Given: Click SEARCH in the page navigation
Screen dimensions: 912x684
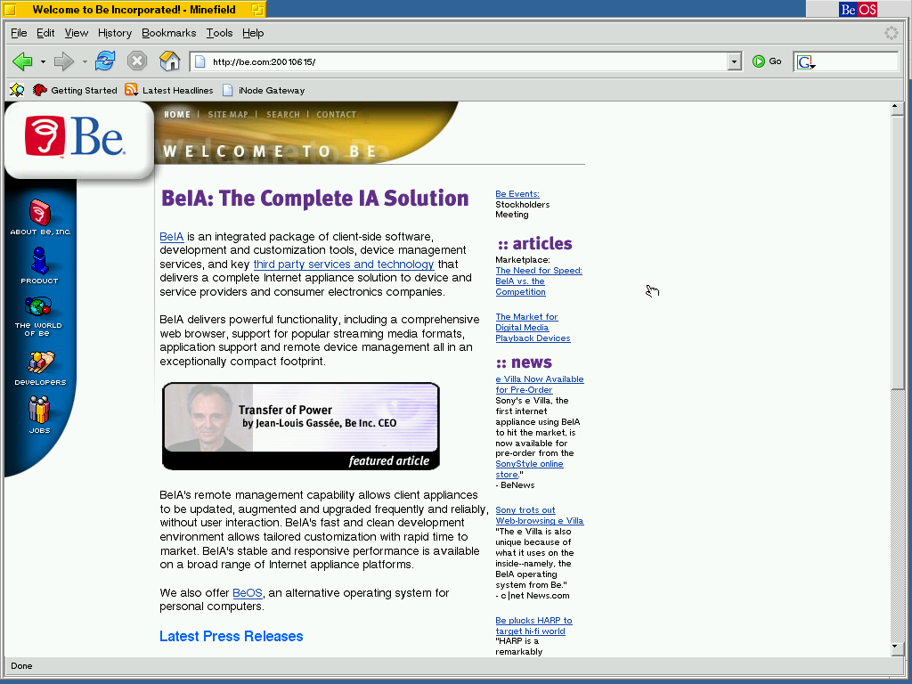Looking at the screenshot, I should tap(282, 115).
